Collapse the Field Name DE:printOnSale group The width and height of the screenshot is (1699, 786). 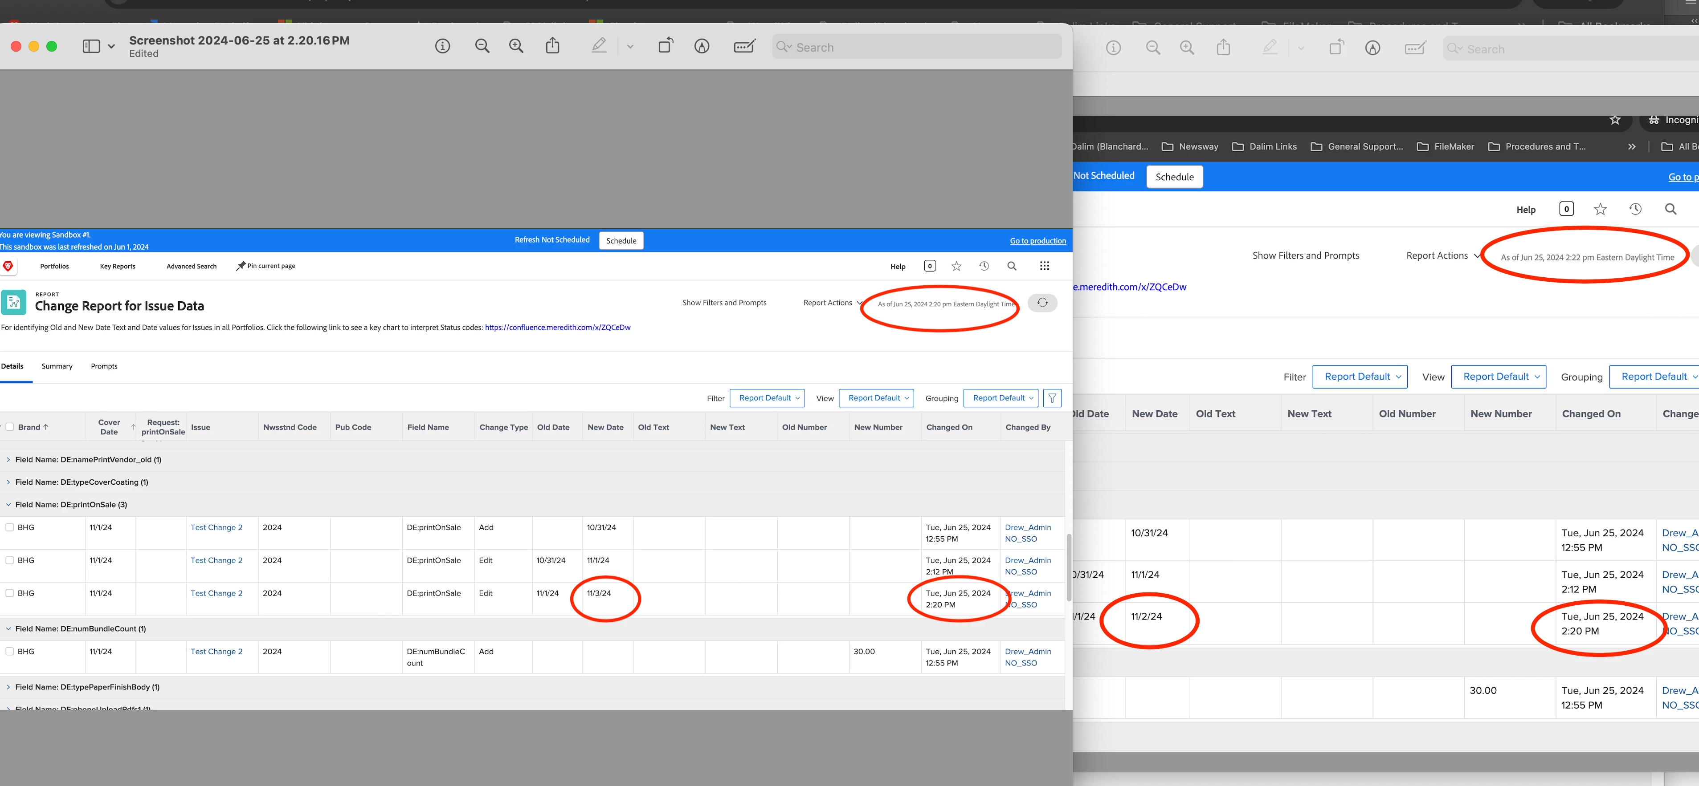coord(8,505)
